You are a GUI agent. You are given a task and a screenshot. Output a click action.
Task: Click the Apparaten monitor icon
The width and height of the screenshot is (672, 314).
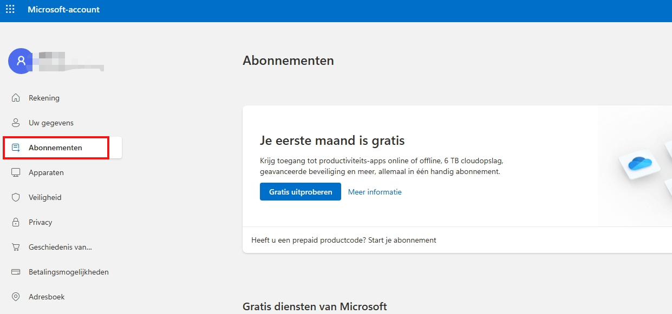coord(16,172)
